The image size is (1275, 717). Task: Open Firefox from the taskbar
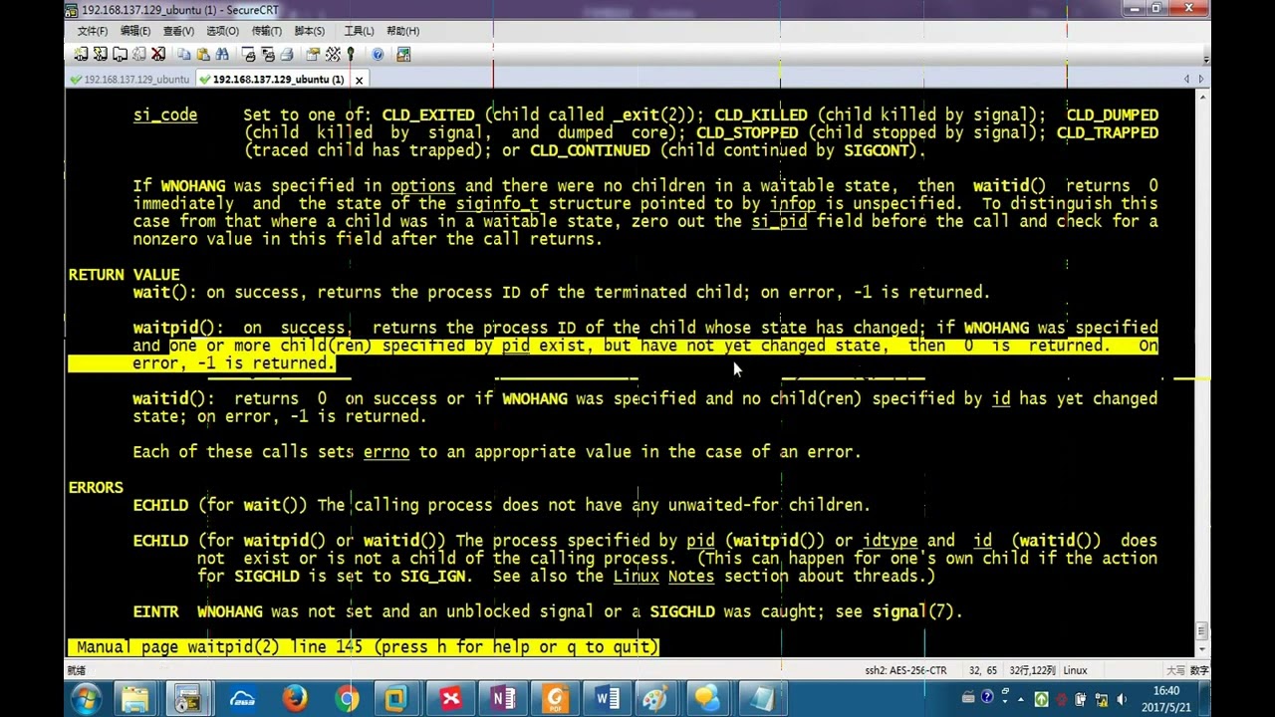[x=295, y=699]
